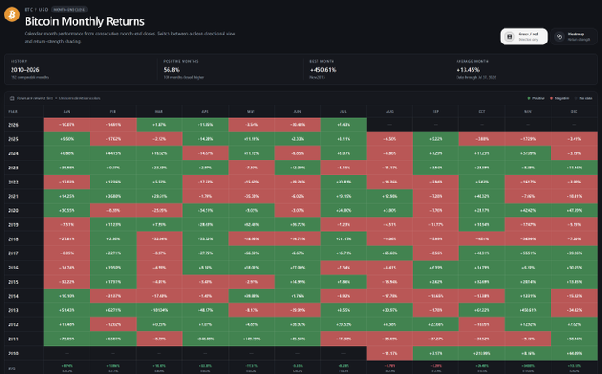Click the +65.60% cell for Aug 2017

(x=390, y=253)
